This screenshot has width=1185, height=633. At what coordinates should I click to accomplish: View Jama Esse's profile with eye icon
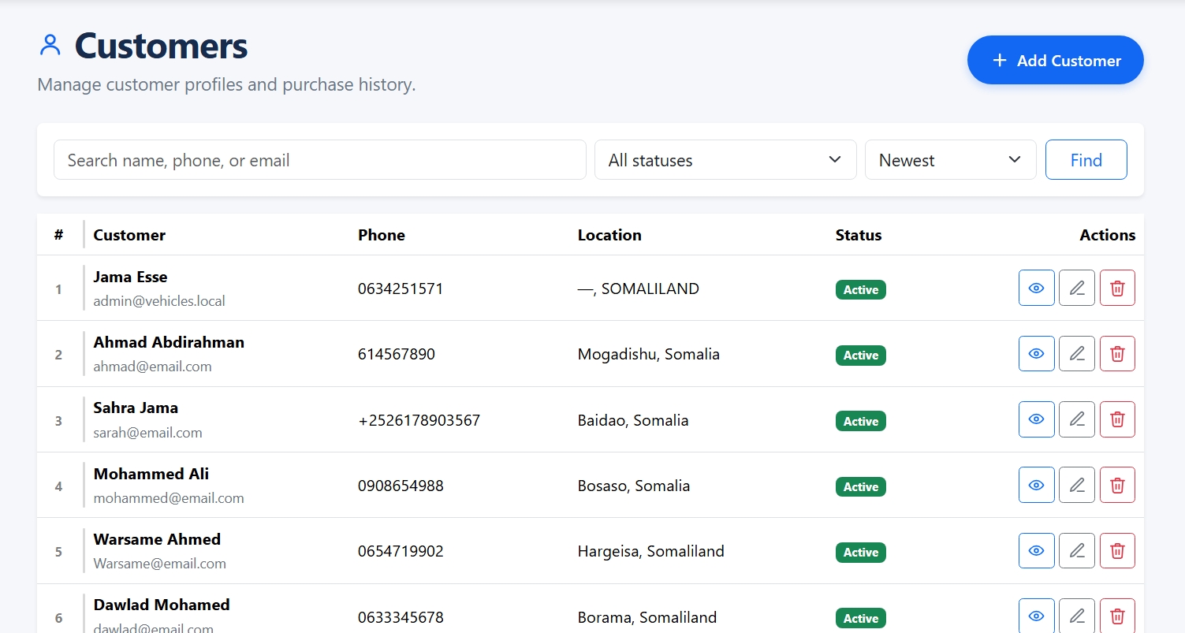pos(1037,288)
